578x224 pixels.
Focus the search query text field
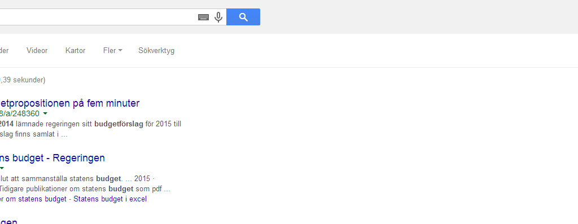click(x=98, y=17)
